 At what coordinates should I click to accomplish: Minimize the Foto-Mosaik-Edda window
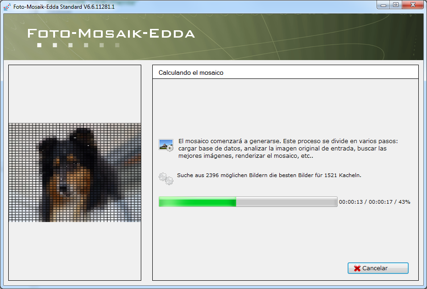[383, 5]
